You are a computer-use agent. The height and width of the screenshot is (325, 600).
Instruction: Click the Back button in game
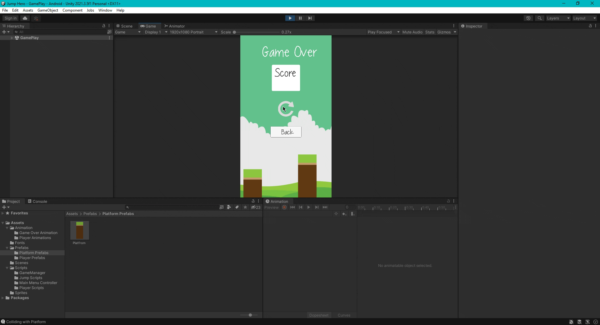286,132
